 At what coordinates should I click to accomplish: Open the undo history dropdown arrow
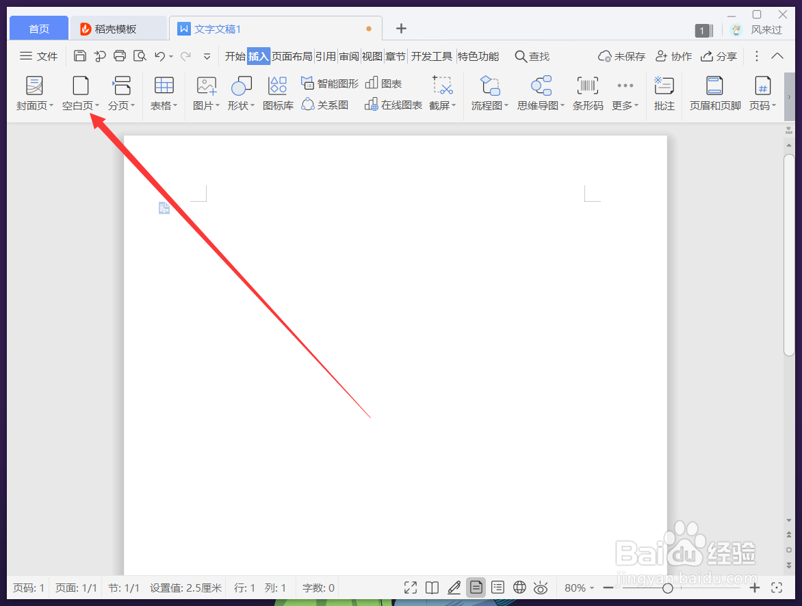click(x=171, y=56)
